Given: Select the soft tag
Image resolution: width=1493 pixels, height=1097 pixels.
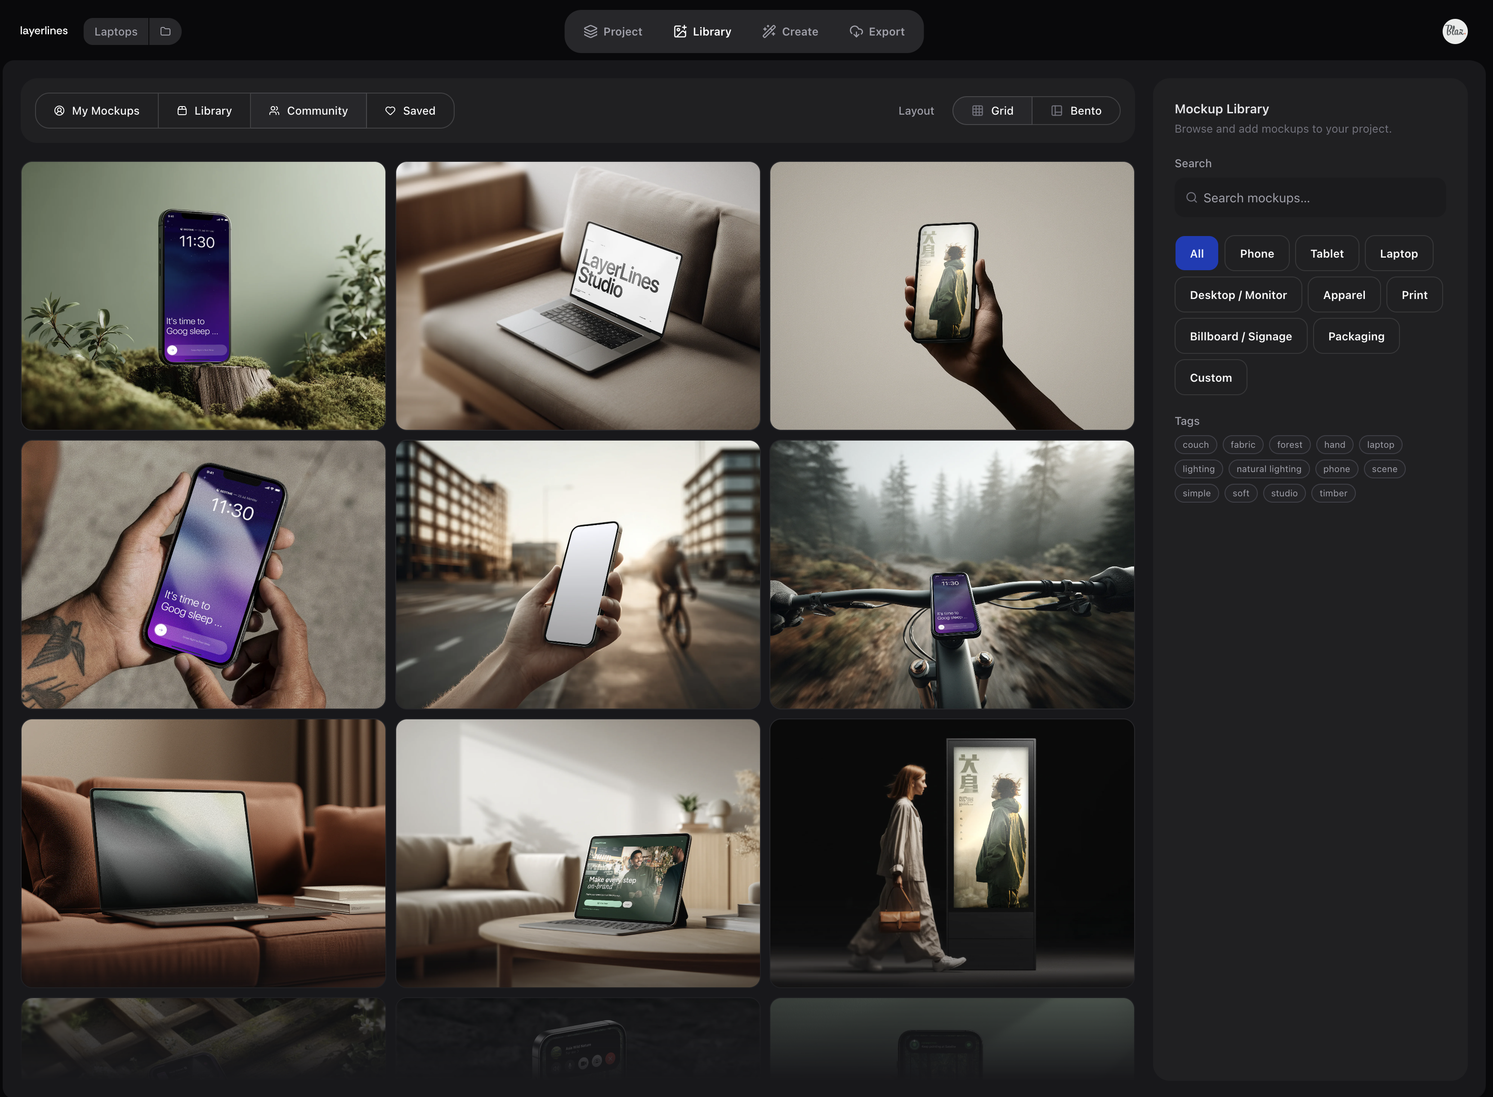Looking at the screenshot, I should pyautogui.click(x=1241, y=493).
